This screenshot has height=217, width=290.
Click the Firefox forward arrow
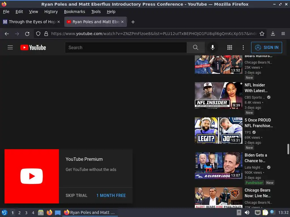(x=17, y=34)
